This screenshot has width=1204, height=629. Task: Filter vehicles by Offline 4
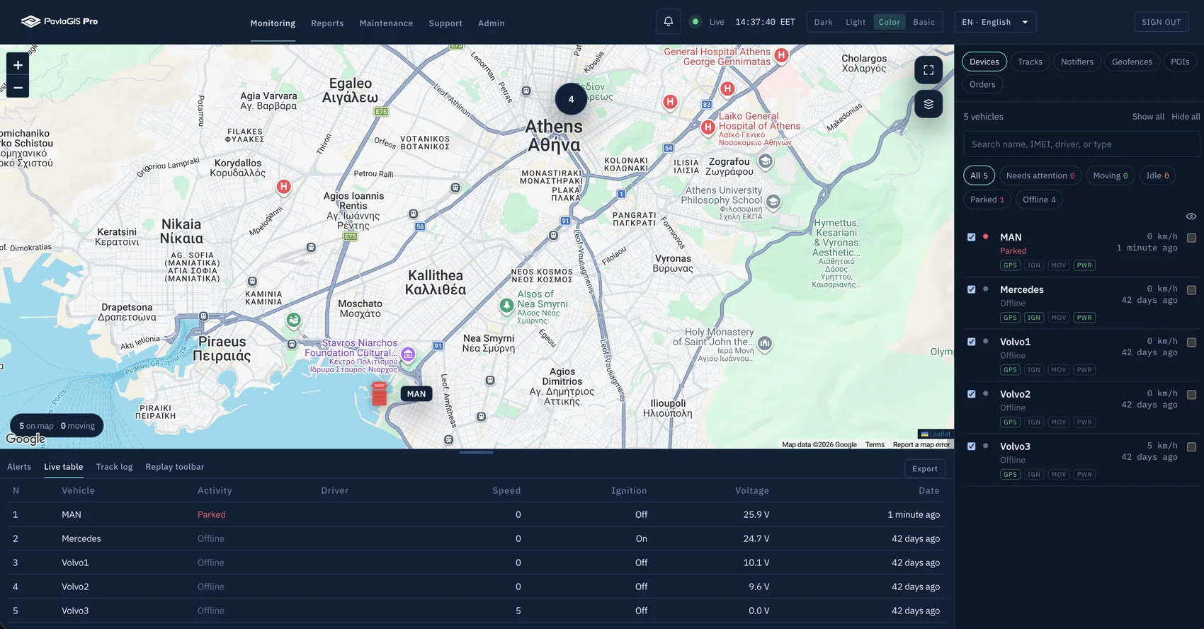1039,200
